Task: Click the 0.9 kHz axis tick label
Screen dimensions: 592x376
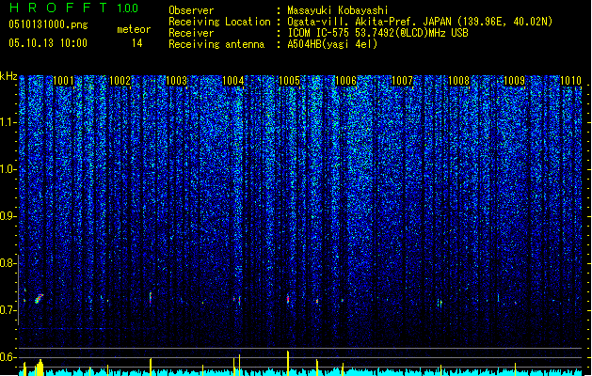Action: [8, 216]
